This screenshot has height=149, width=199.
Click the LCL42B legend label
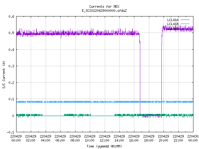coord(173,28)
